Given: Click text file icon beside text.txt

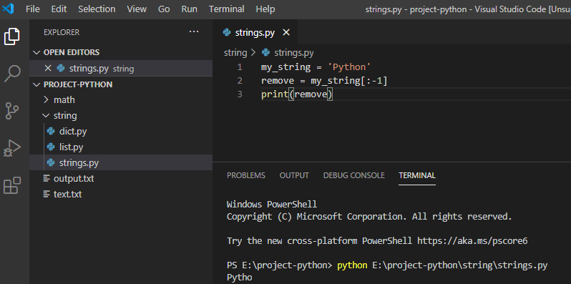Looking at the screenshot, I should [47, 194].
